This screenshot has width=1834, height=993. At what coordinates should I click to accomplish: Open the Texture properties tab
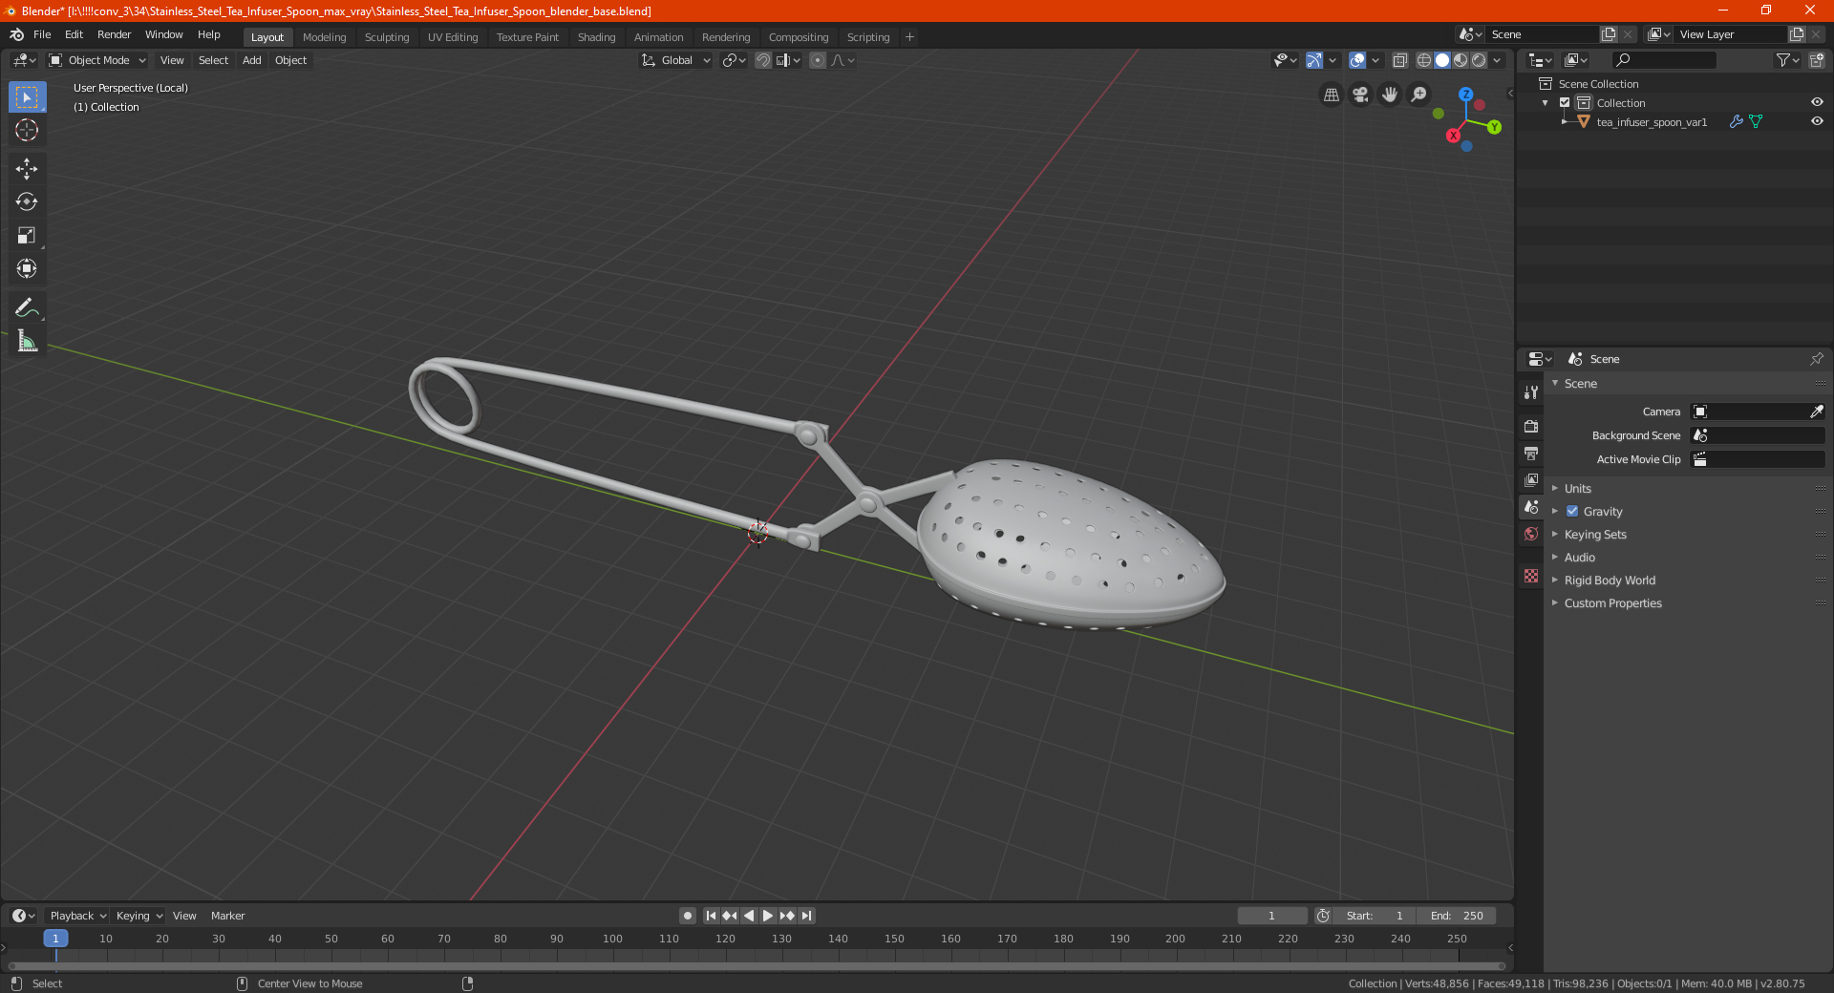[x=1531, y=576]
